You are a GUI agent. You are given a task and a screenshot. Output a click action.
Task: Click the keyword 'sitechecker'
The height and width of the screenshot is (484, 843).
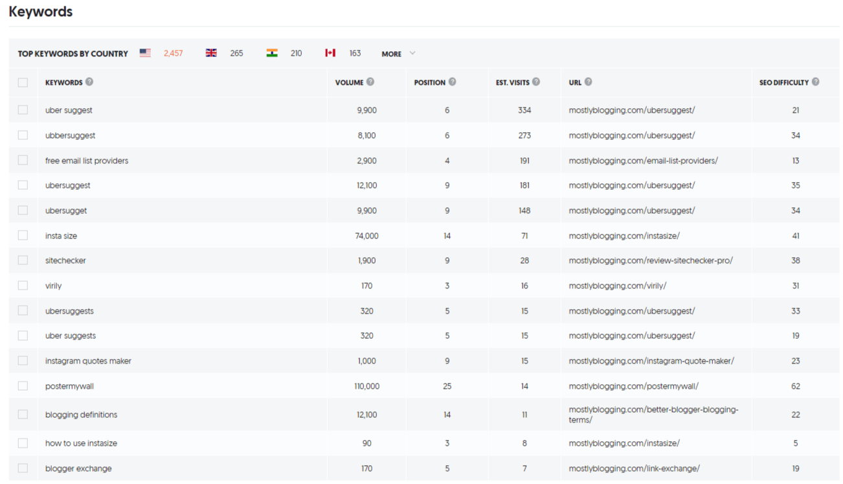click(x=65, y=260)
